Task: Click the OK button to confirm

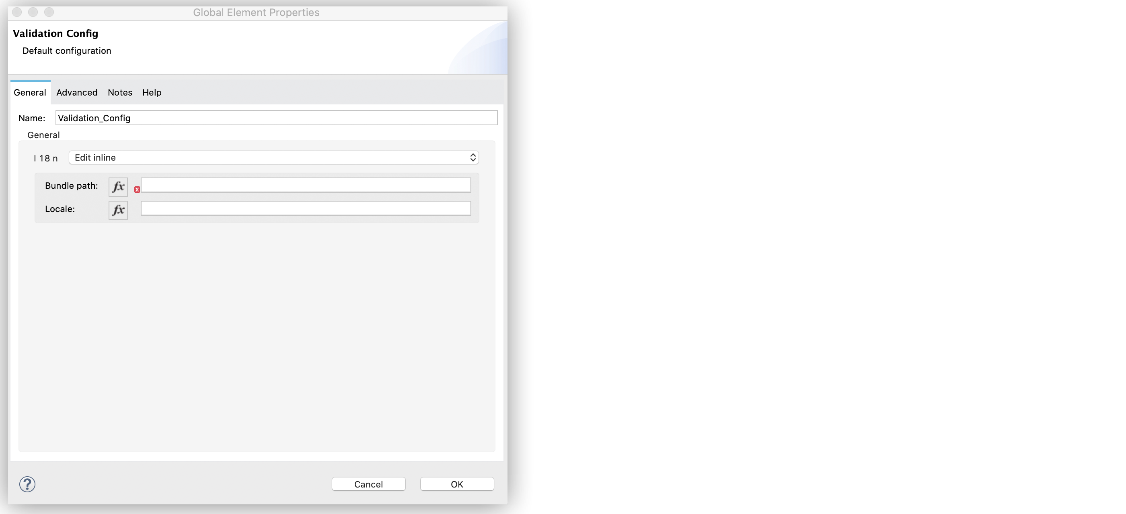Action: click(457, 484)
